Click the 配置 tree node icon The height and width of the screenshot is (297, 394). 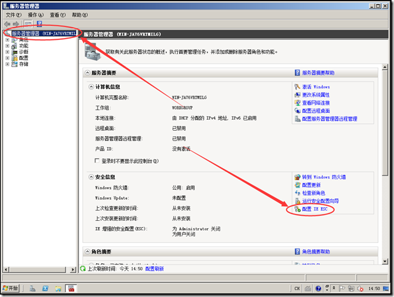[x=15, y=58]
